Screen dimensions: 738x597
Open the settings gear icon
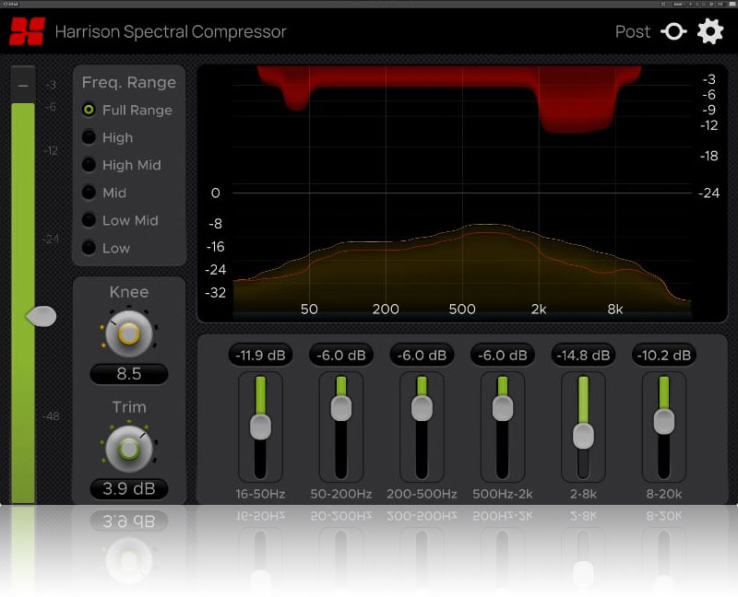pos(710,31)
